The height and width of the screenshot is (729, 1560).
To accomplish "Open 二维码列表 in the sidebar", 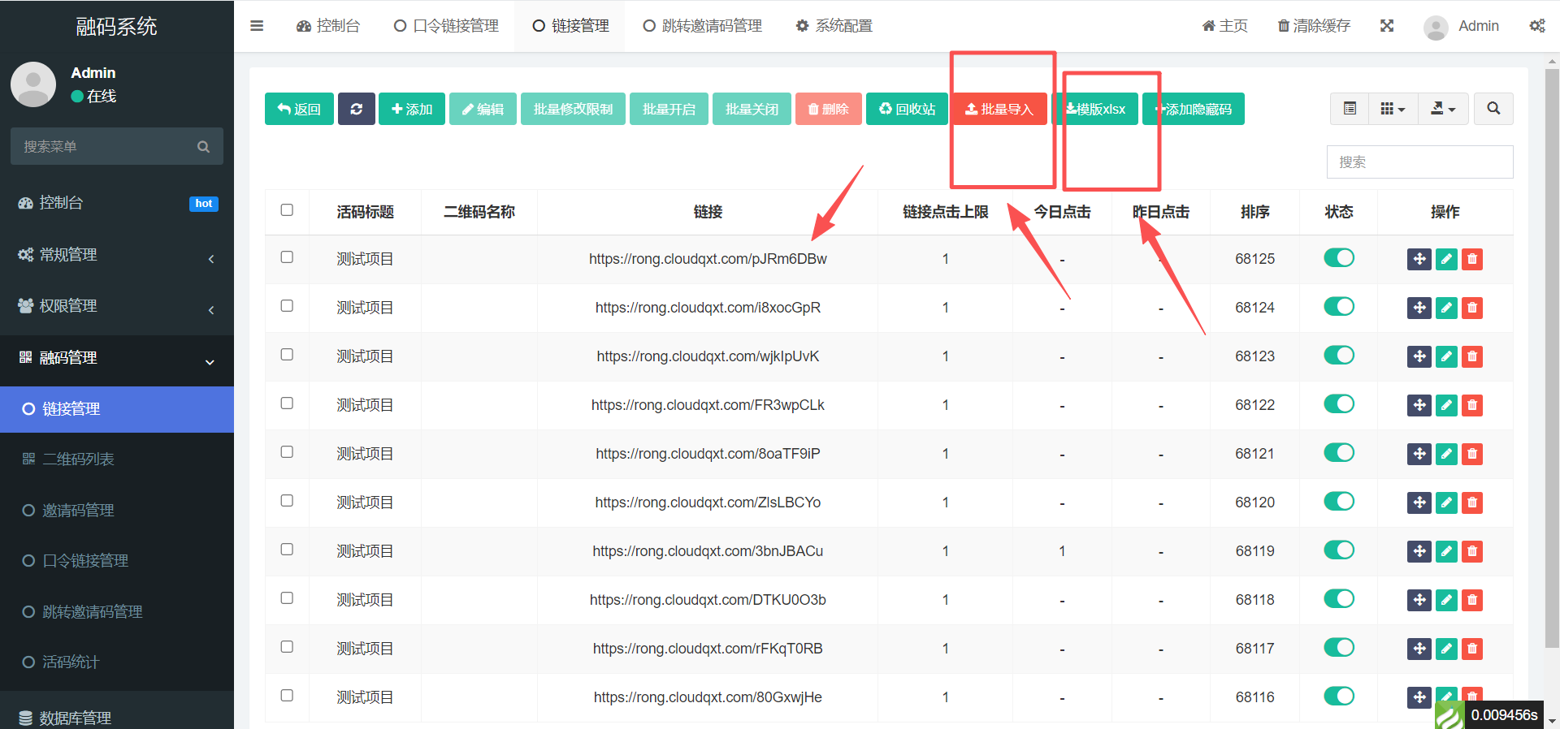I will [78, 459].
